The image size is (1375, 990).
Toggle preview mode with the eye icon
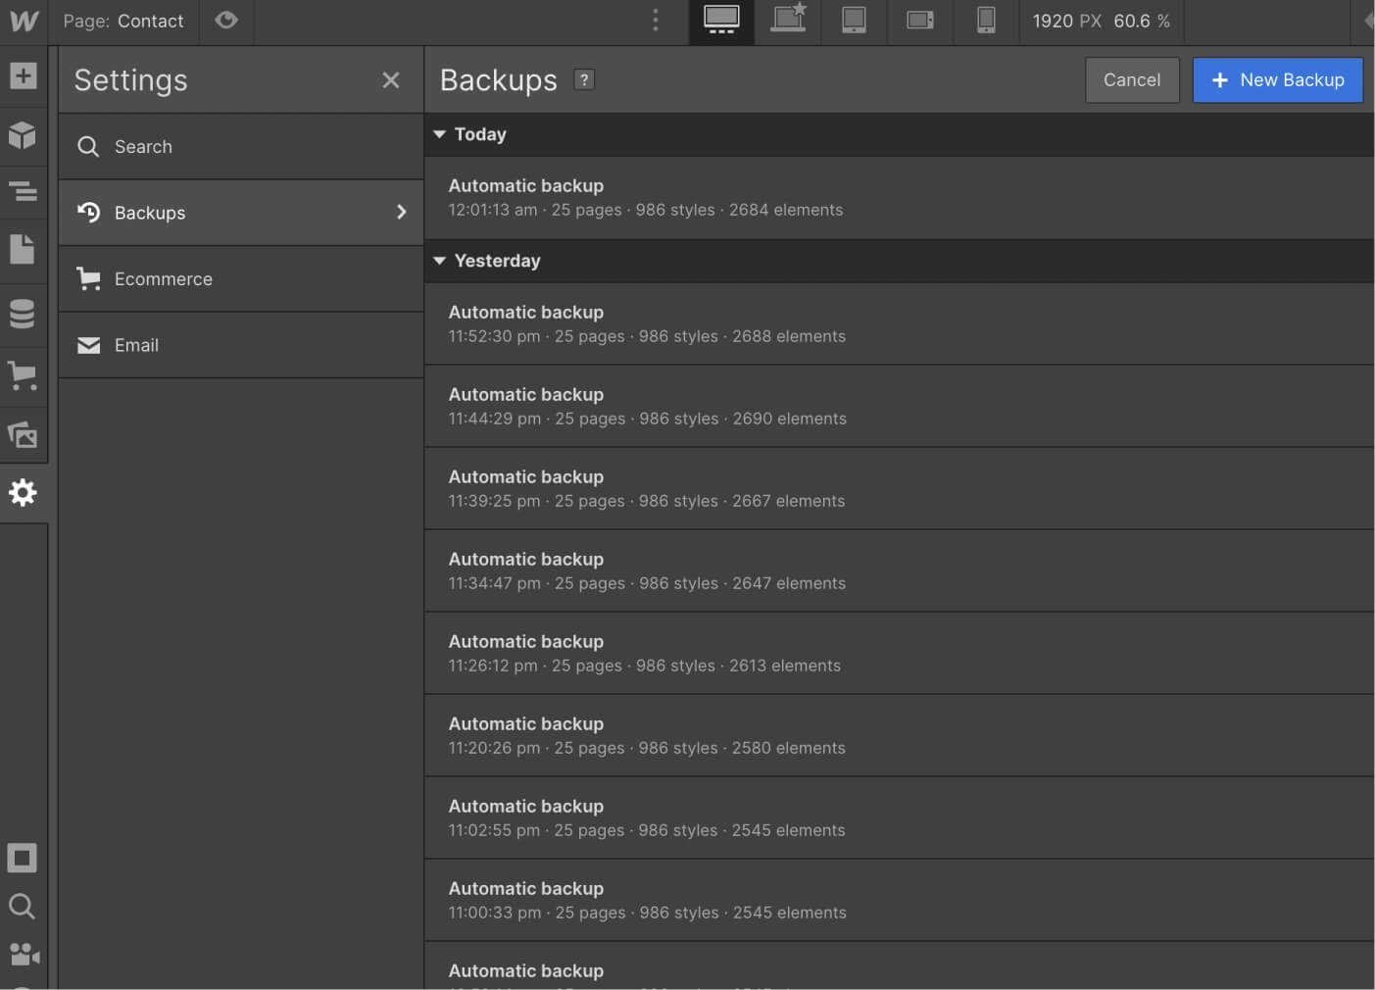[x=226, y=21]
